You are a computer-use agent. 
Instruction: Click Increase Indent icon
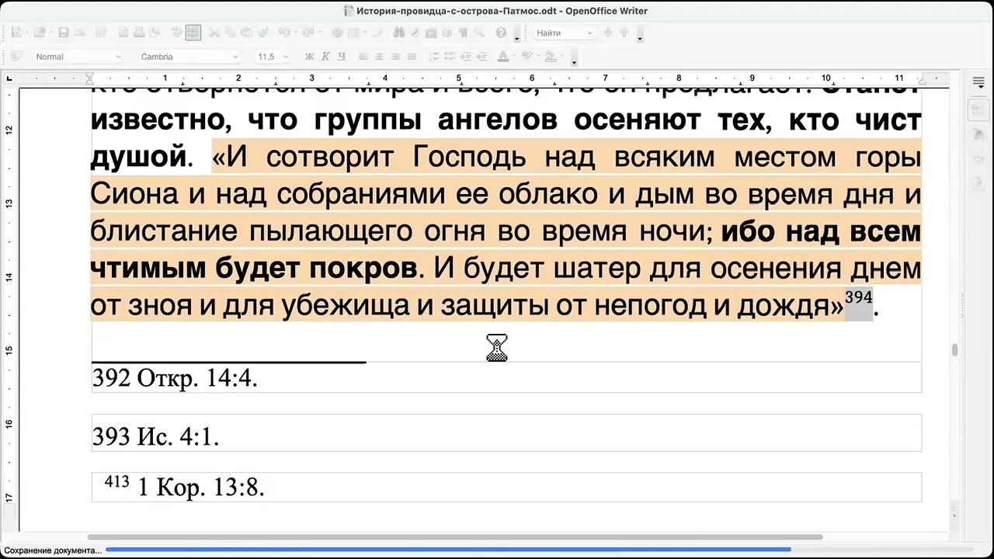click(x=466, y=56)
